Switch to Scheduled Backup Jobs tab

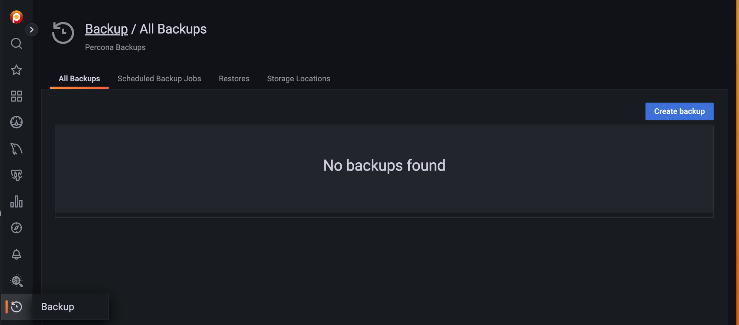click(x=159, y=79)
